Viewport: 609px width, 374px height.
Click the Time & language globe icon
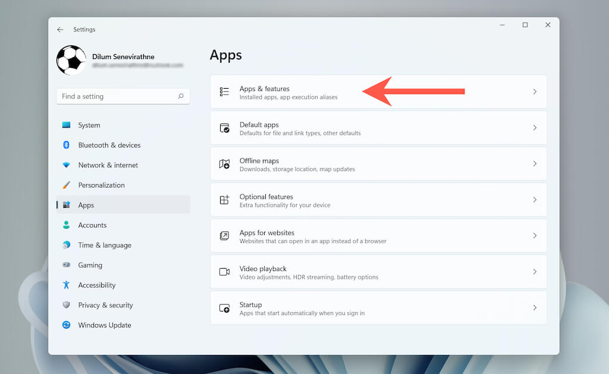coord(67,245)
